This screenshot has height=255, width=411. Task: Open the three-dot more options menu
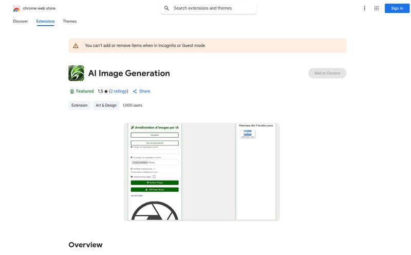coord(364,8)
